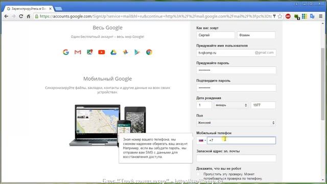This screenshot has width=327, height=184.
Task: Click the Мобильный Google heading
Action: click(108, 79)
